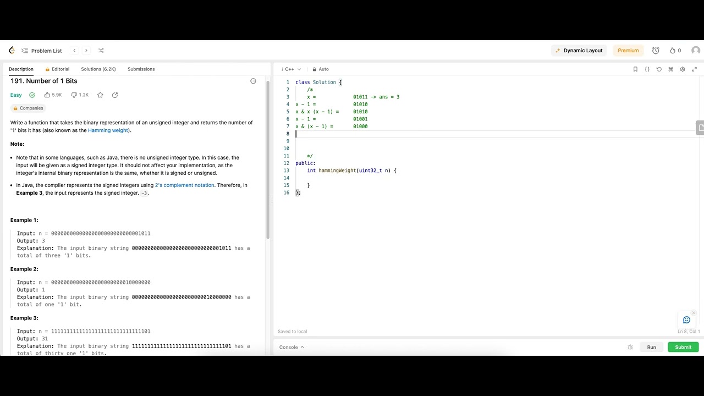The image size is (704, 396).
Task: Format code with braces icon
Action: click(647, 69)
